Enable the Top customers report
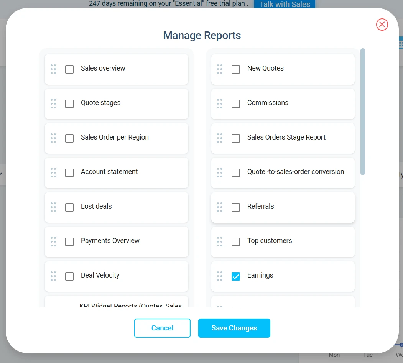This screenshot has width=403, height=363. click(236, 242)
